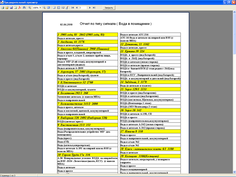Screen dimensions: 236x177
Task: Show the report outline panel icon
Action: 54,7
